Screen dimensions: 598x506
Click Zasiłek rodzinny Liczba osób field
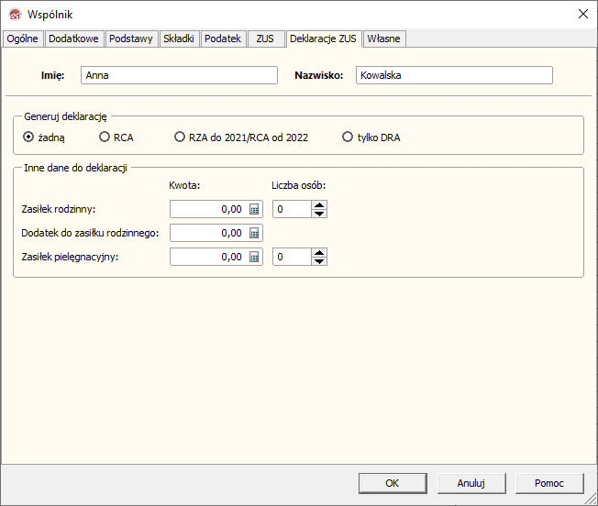pyautogui.click(x=292, y=209)
